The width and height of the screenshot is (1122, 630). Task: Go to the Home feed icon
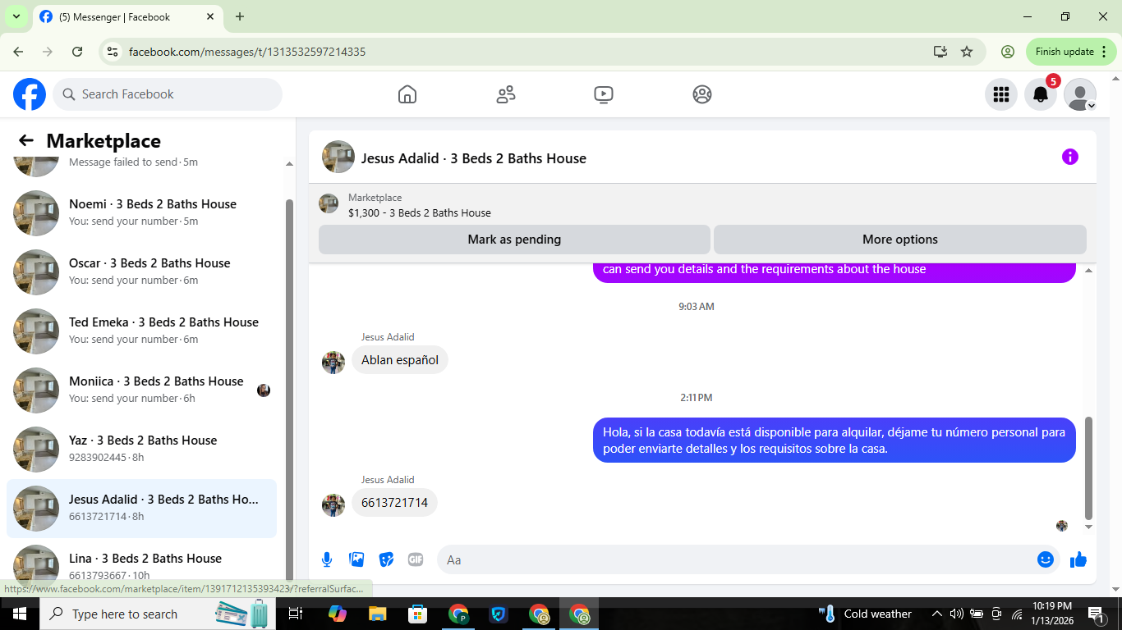pyautogui.click(x=407, y=94)
